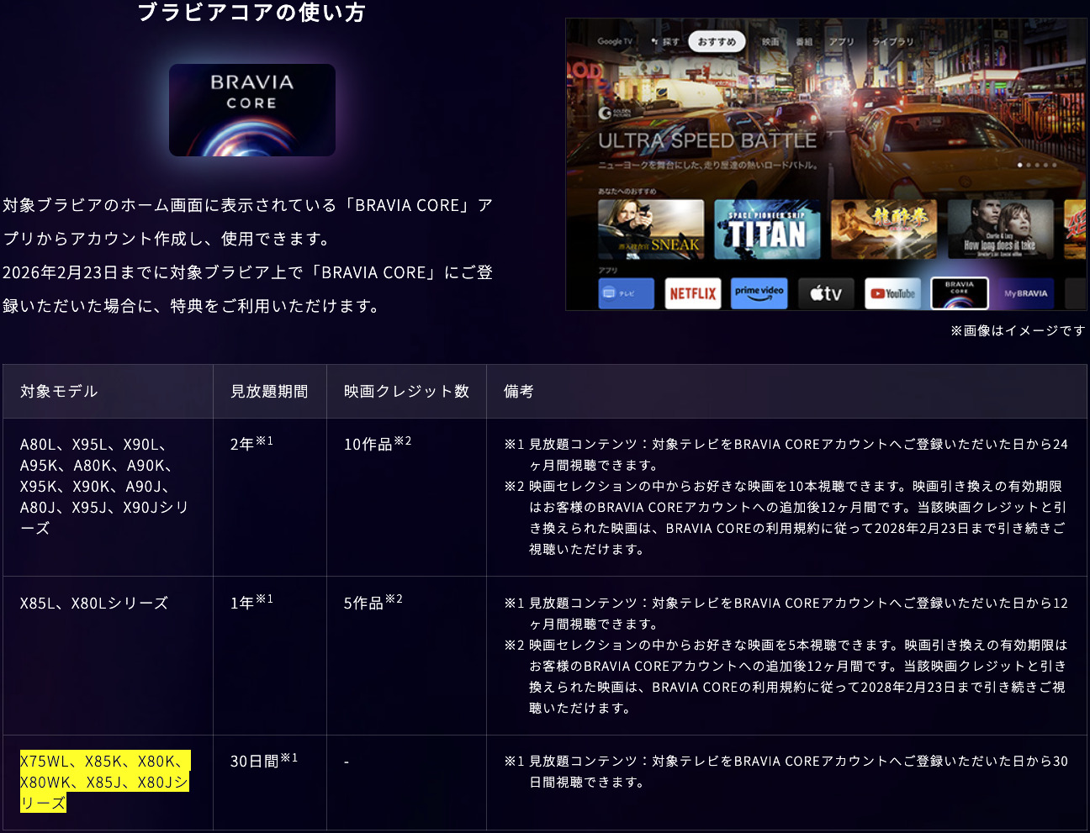1090x833 pixels.
Task: Click the ※画像はイメージです caption
Action: point(1018,330)
